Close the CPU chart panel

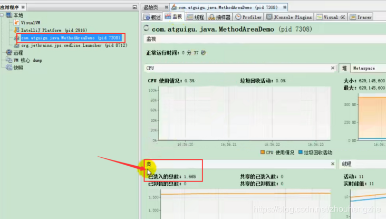point(333,68)
